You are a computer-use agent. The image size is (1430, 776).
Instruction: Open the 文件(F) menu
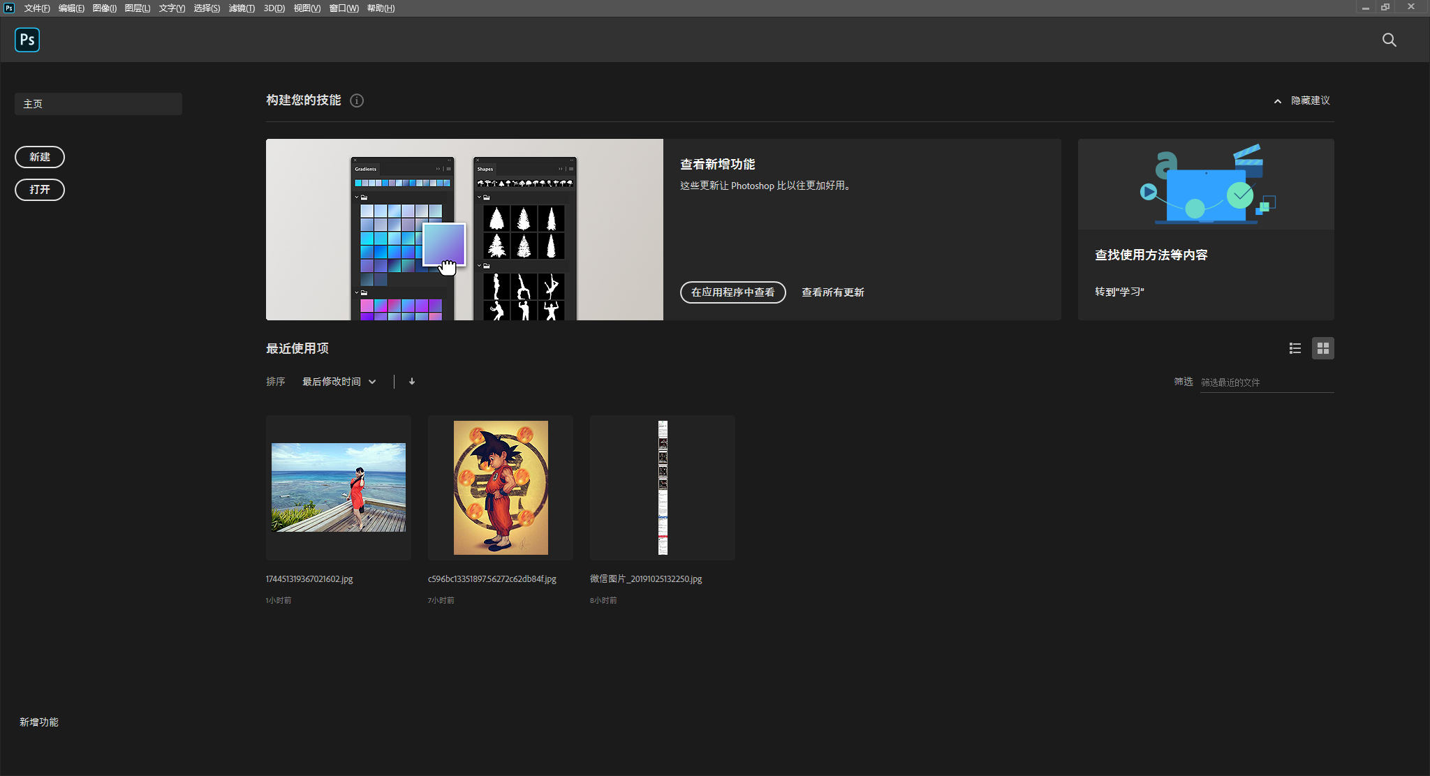(37, 8)
